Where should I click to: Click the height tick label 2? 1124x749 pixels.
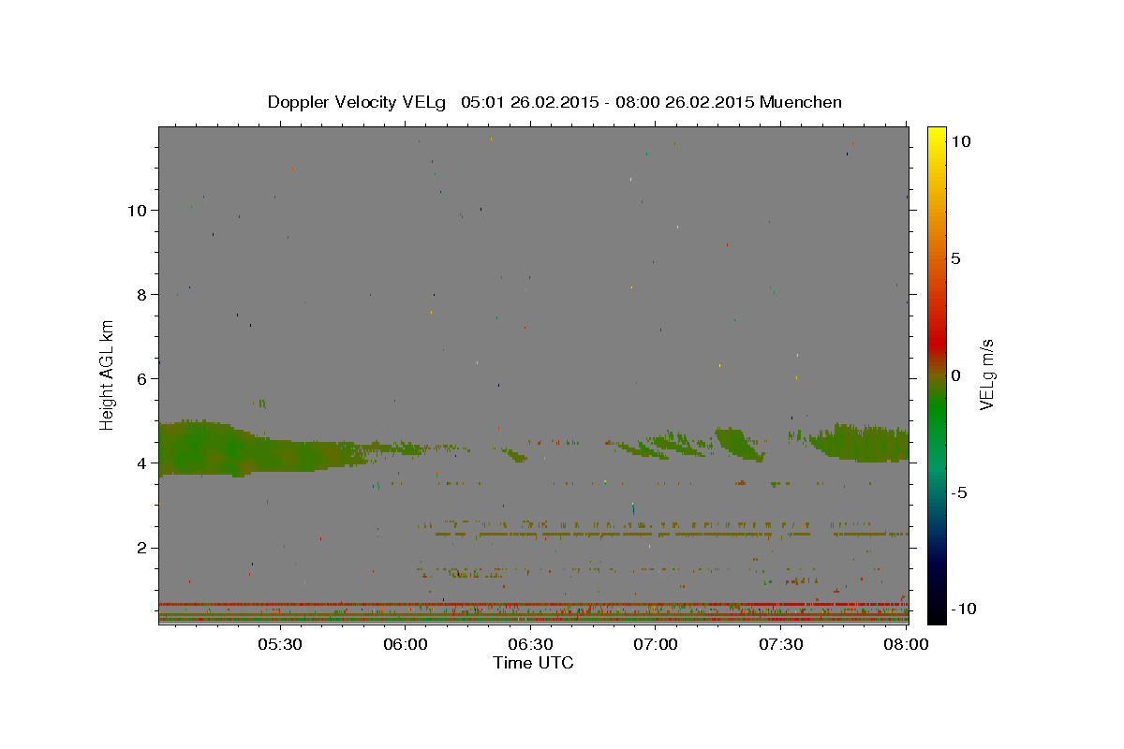[141, 548]
